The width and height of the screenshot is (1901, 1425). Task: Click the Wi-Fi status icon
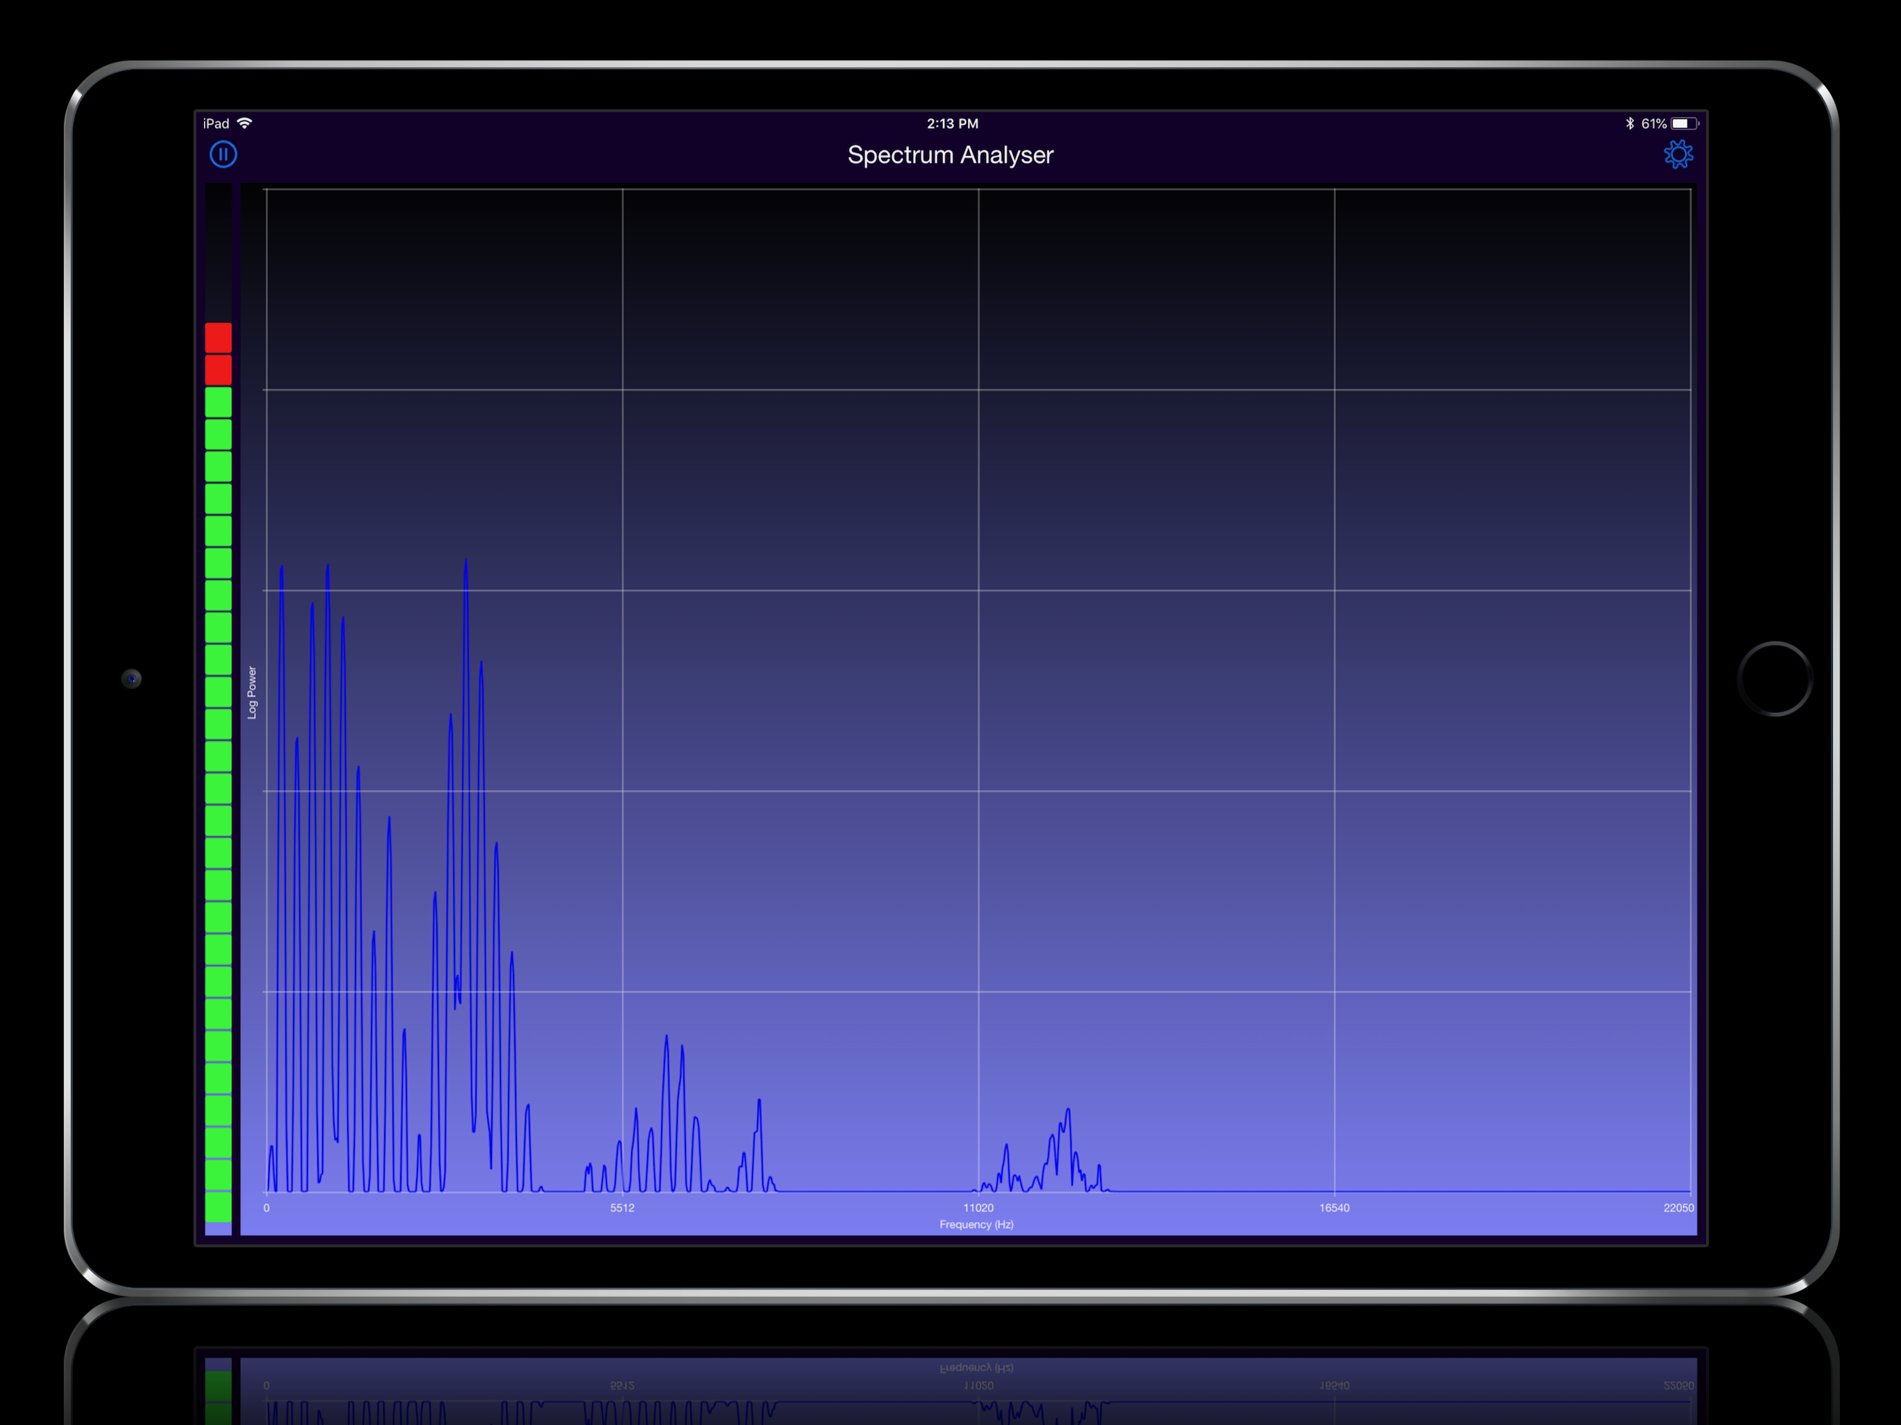pos(245,123)
